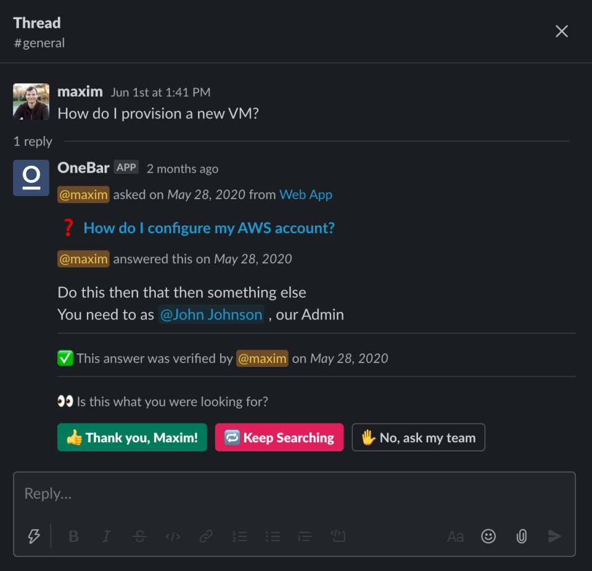Click the Keep Searching button
This screenshot has width=592, height=571.
(279, 437)
